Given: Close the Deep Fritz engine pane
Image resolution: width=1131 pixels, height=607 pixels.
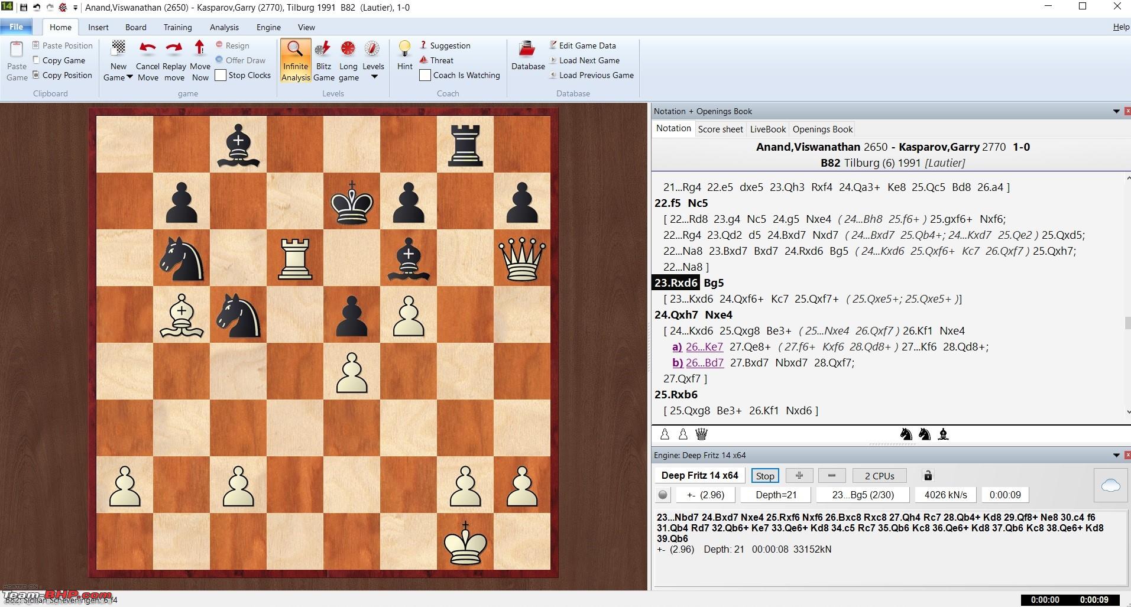Looking at the screenshot, I should [1127, 455].
